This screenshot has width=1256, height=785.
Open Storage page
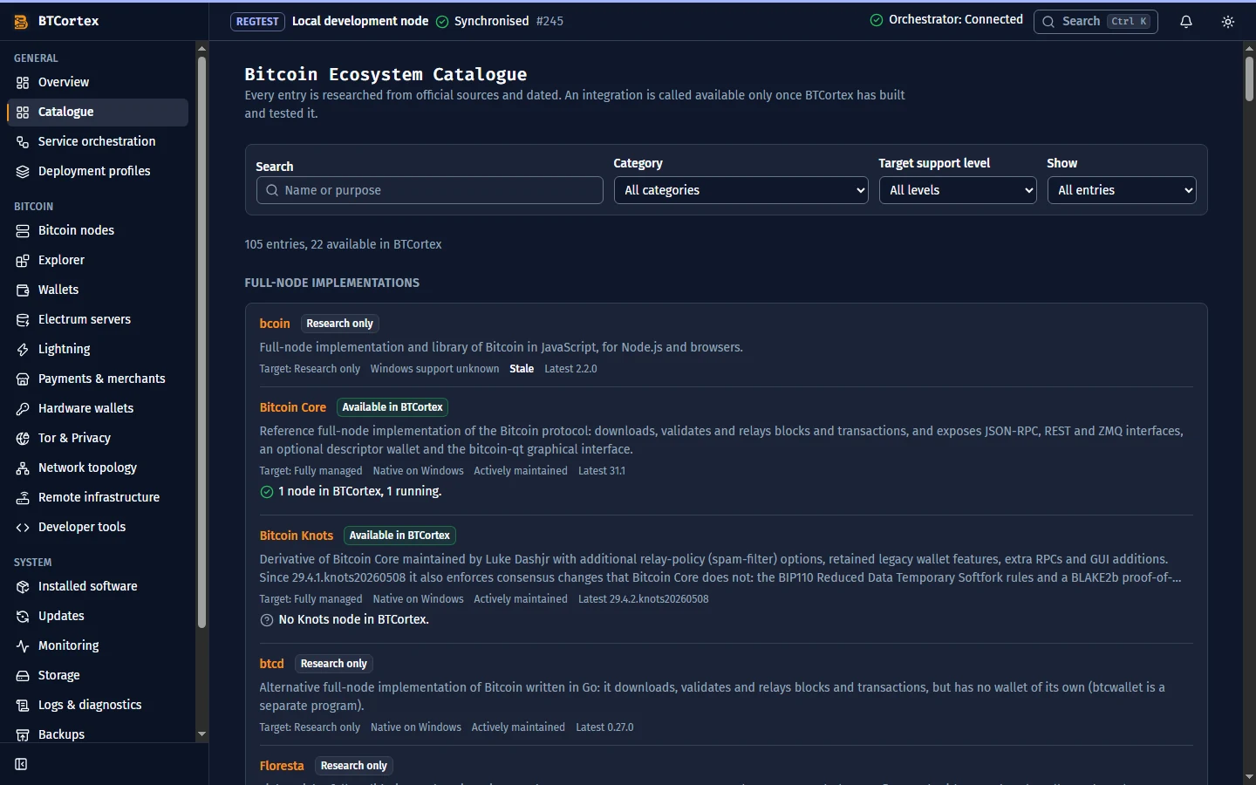(98, 675)
